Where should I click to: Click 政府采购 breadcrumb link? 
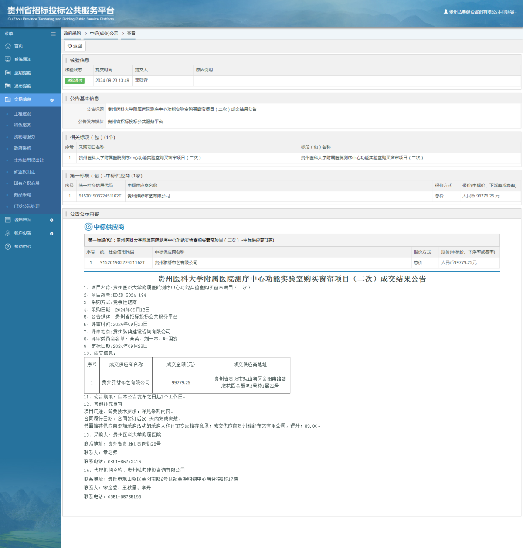[x=72, y=34]
